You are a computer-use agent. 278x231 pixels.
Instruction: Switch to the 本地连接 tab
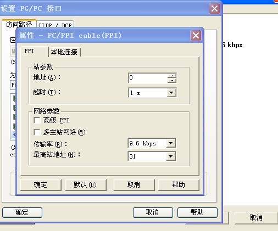[x=64, y=52]
